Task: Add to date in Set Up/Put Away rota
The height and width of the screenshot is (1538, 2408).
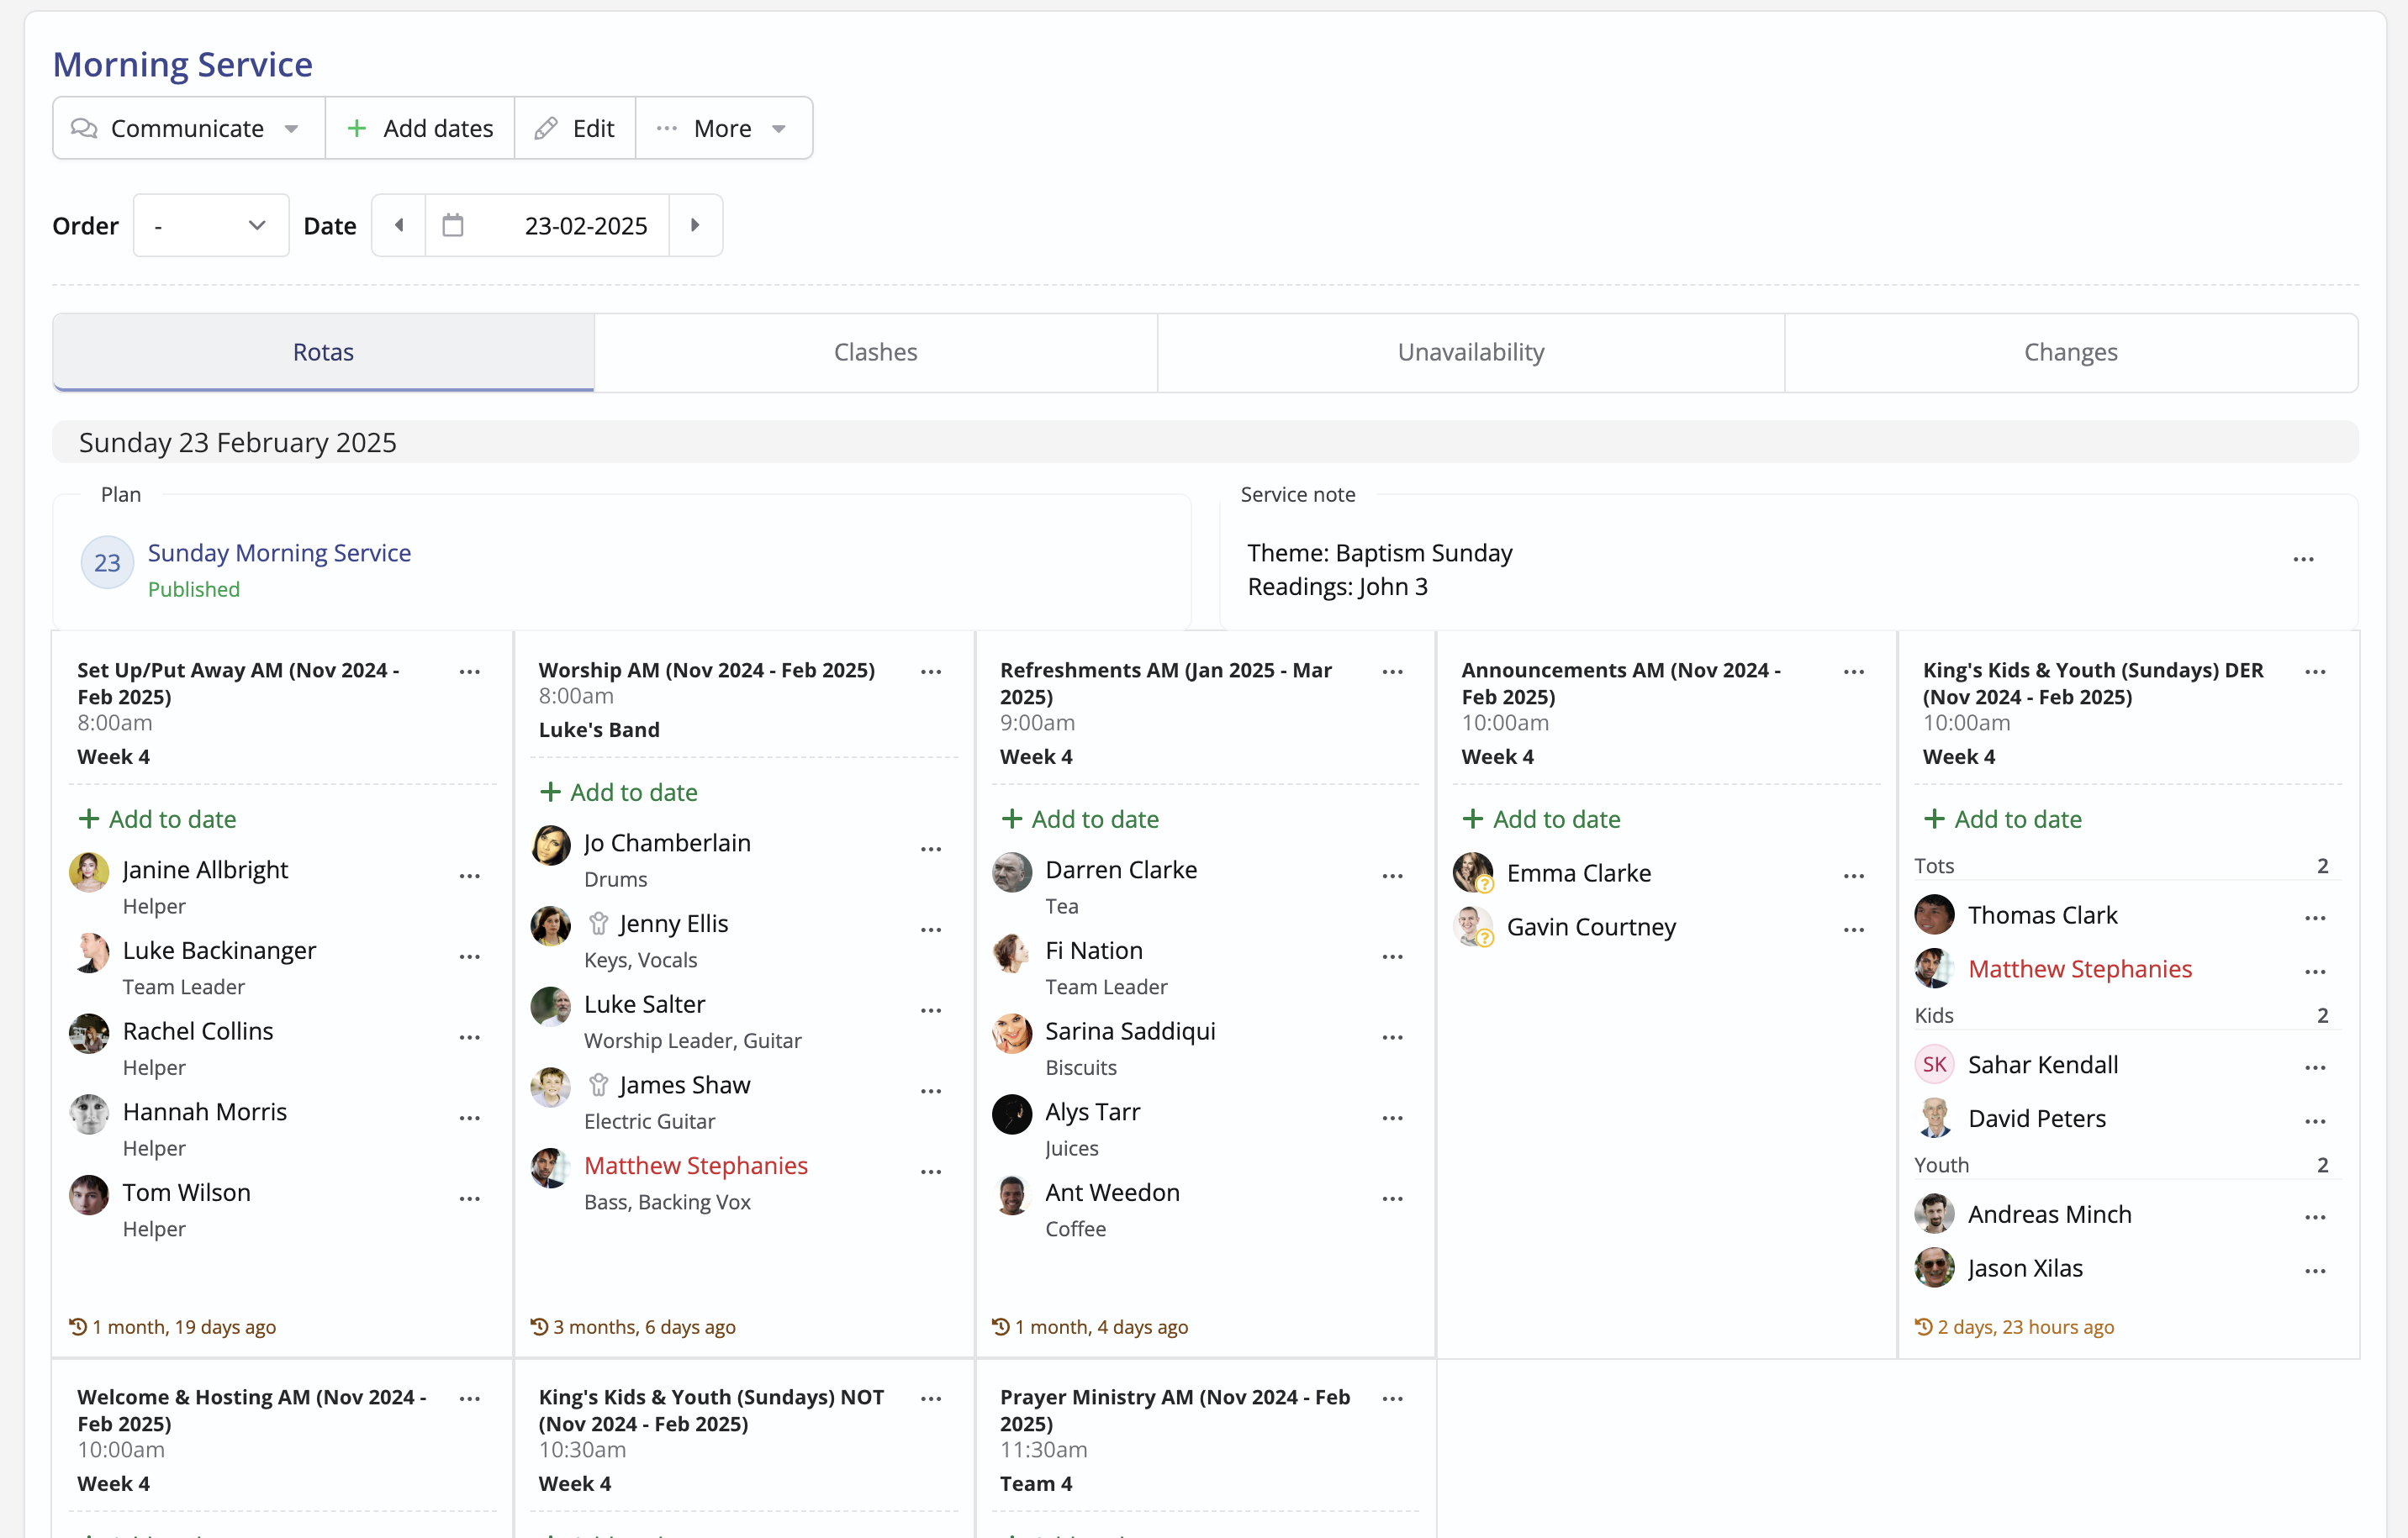Action: tap(157, 819)
